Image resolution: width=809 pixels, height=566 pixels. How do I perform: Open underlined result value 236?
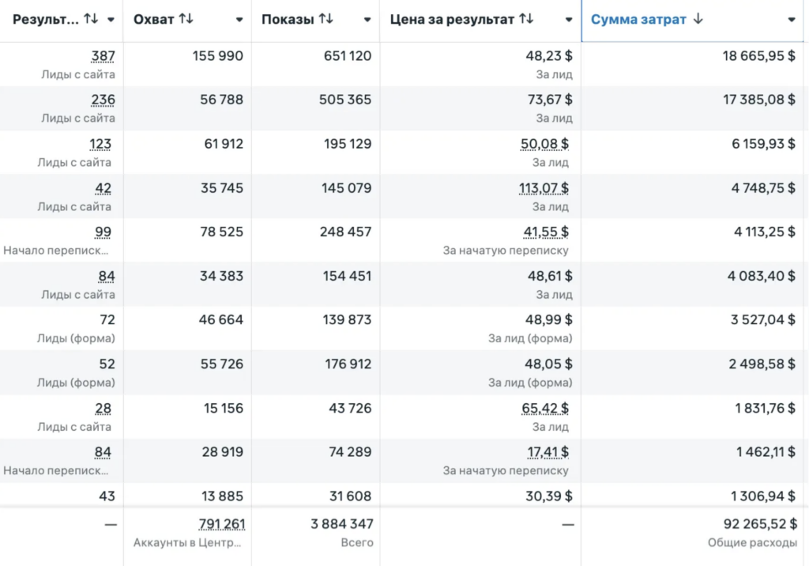(103, 100)
